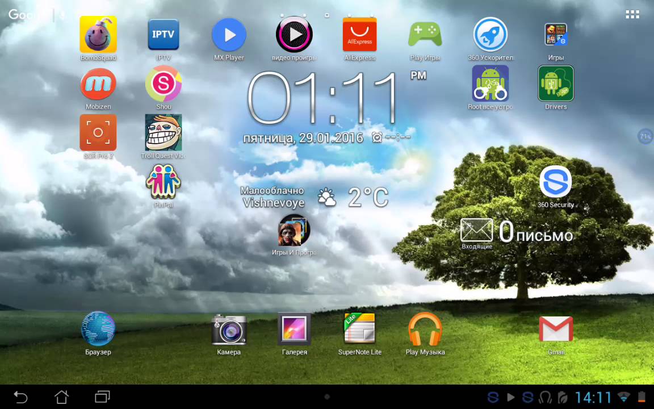
Task: Open 360 Security app
Action: (556, 182)
